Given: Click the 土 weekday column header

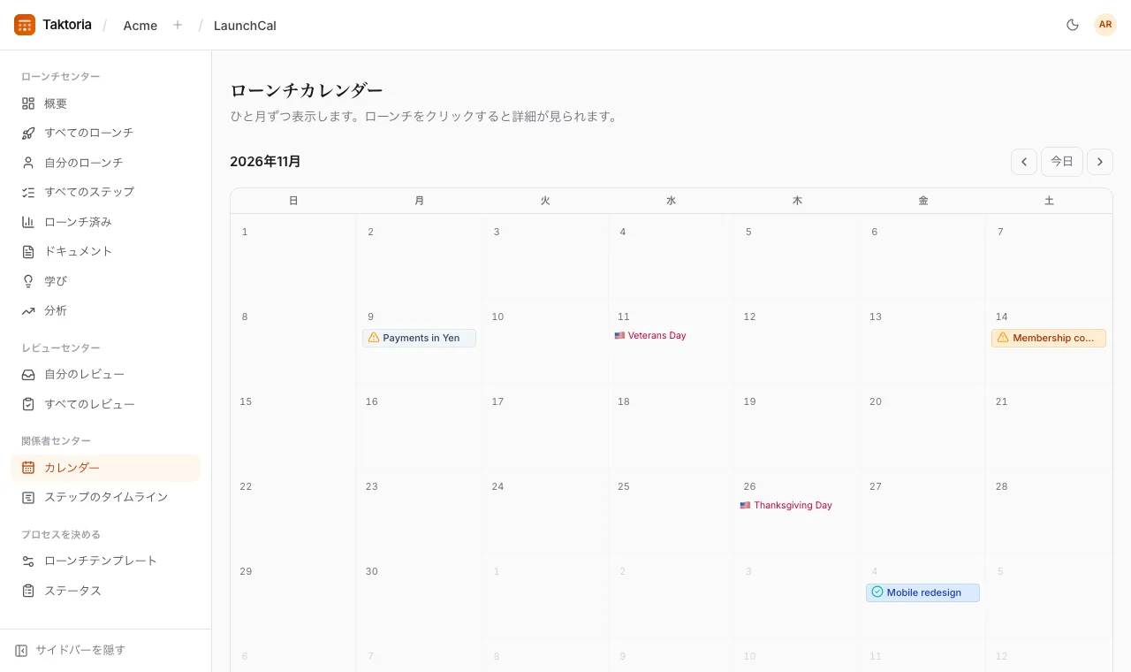Looking at the screenshot, I should pos(1049,201).
